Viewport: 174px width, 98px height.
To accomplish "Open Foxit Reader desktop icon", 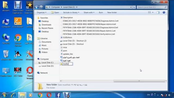I will [18, 23].
